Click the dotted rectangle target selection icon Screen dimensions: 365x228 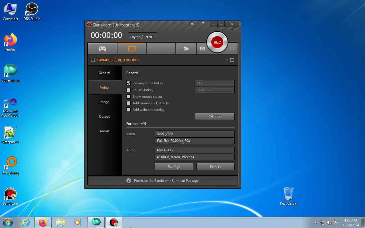tap(93, 60)
